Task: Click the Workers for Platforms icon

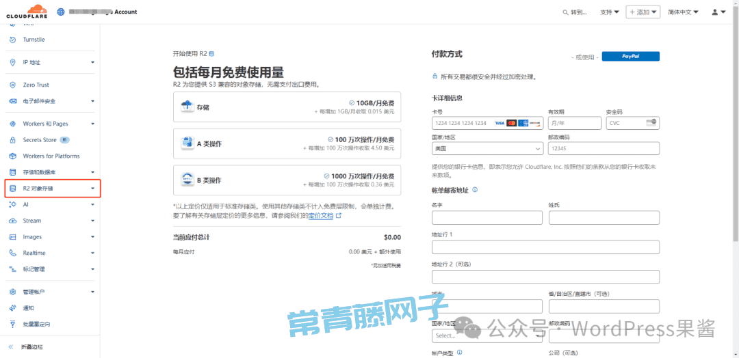Action: click(x=13, y=156)
